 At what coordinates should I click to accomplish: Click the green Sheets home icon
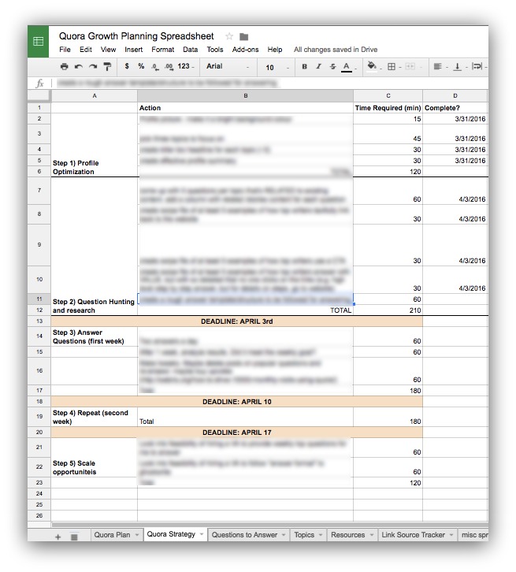(x=38, y=41)
